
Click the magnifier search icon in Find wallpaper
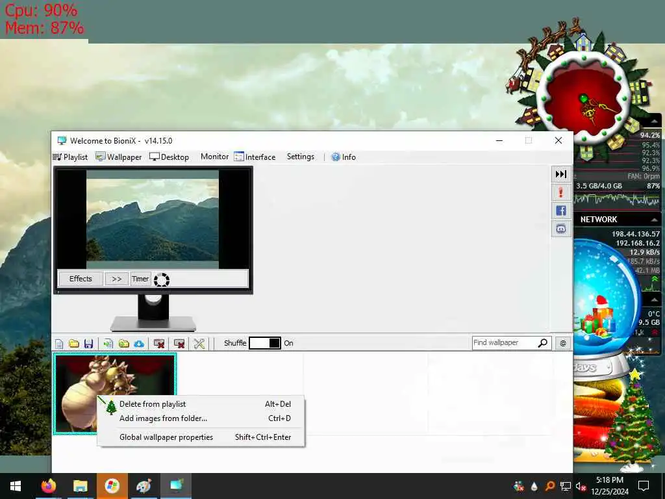(x=542, y=343)
